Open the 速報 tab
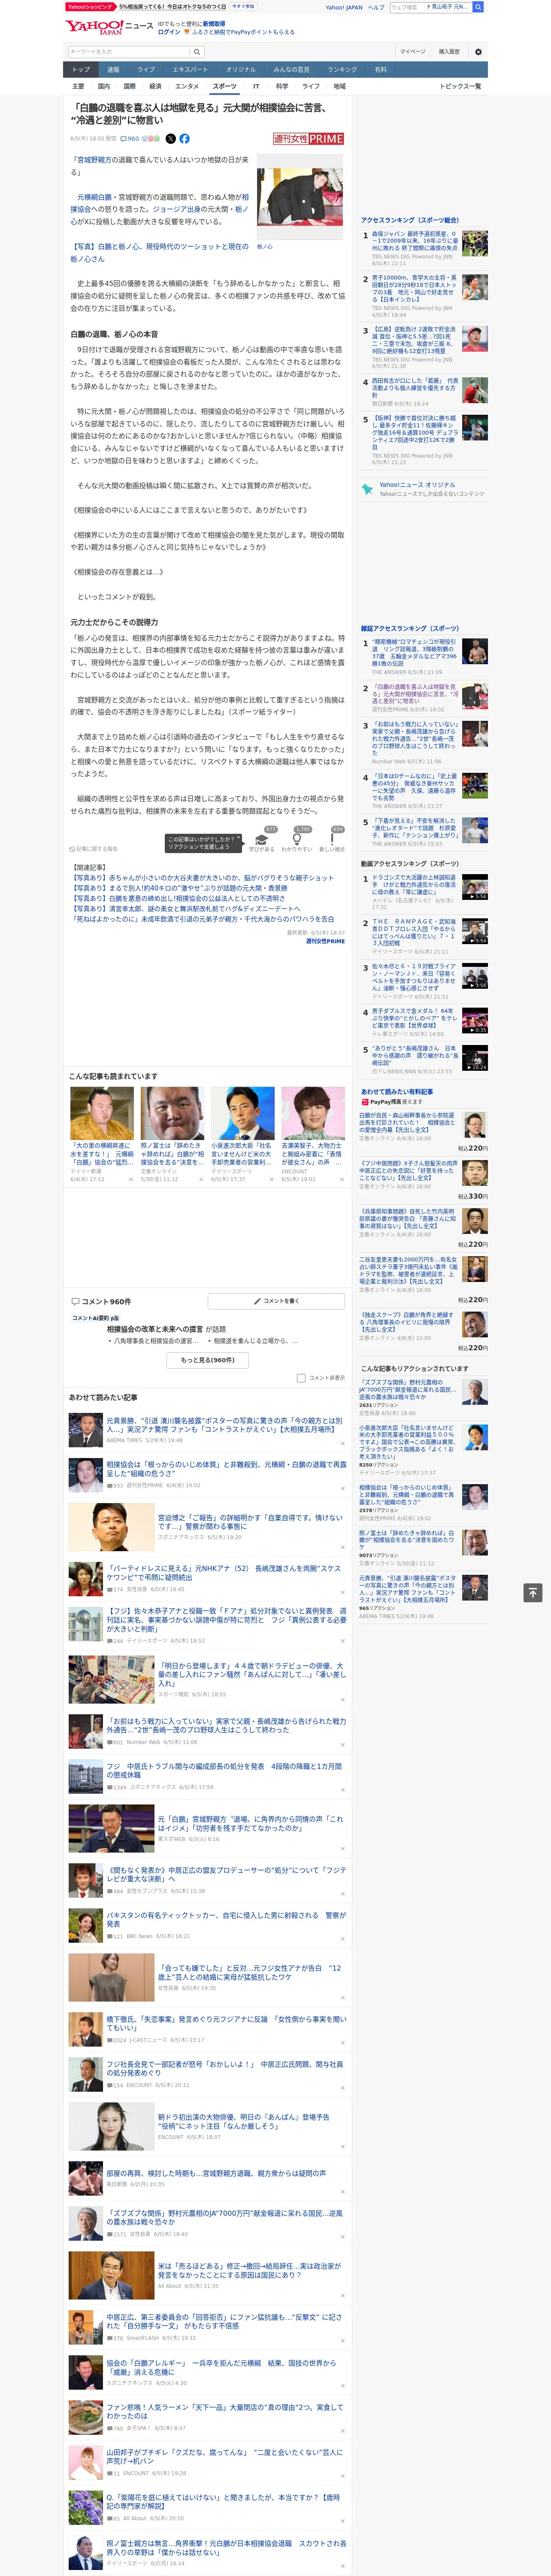Image resolution: width=551 pixels, height=2576 pixels. point(113,70)
